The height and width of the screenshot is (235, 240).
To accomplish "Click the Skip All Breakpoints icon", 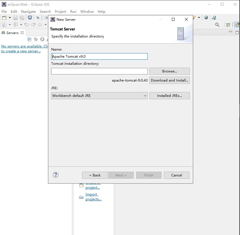I will 38,18.
